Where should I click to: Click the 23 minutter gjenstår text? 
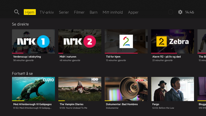pyautogui.click(x=163, y=60)
